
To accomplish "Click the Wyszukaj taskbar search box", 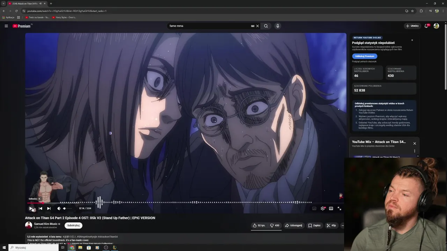I will (x=34, y=248).
